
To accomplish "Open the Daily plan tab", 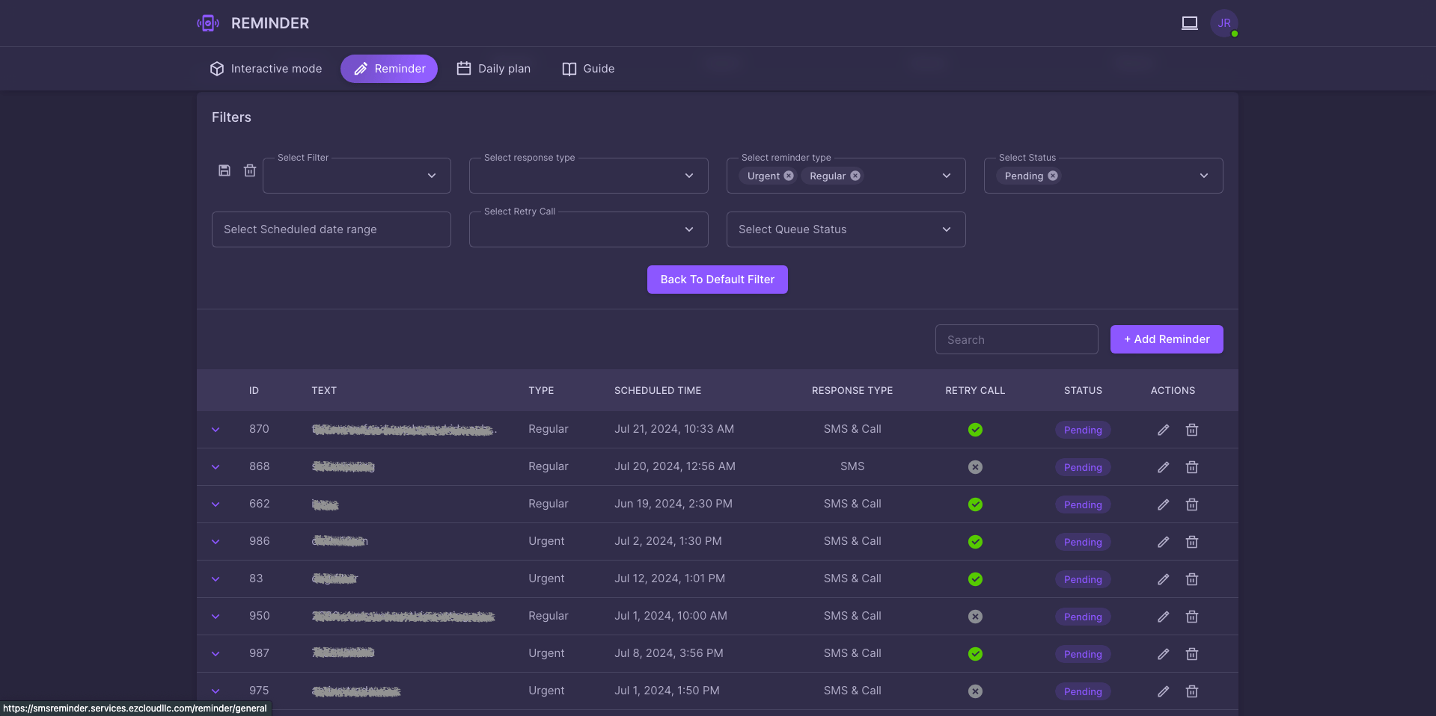I will click(x=494, y=69).
